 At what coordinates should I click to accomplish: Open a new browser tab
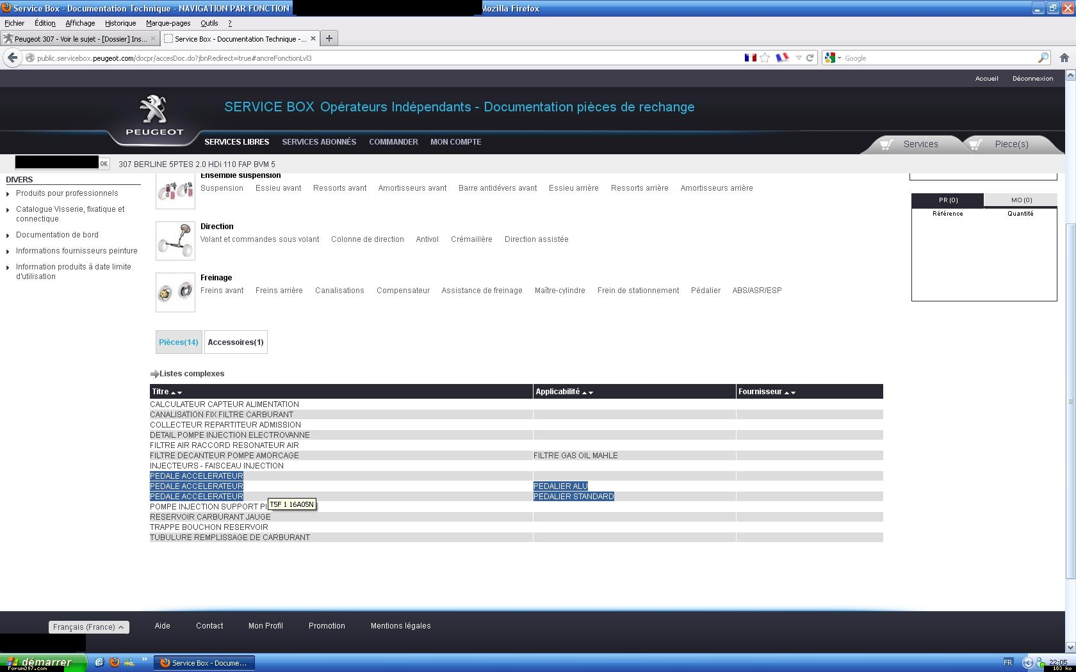click(x=329, y=38)
